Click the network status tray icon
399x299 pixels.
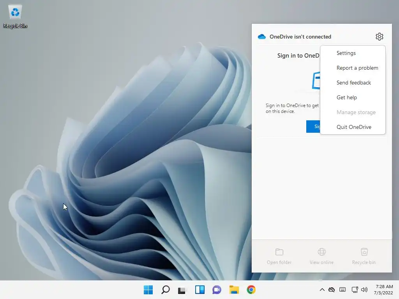355,290
